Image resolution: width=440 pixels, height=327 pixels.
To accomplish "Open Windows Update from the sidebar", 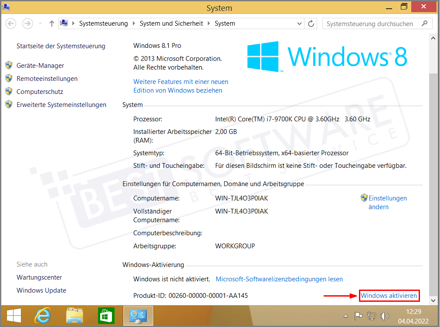I will tap(41, 290).
